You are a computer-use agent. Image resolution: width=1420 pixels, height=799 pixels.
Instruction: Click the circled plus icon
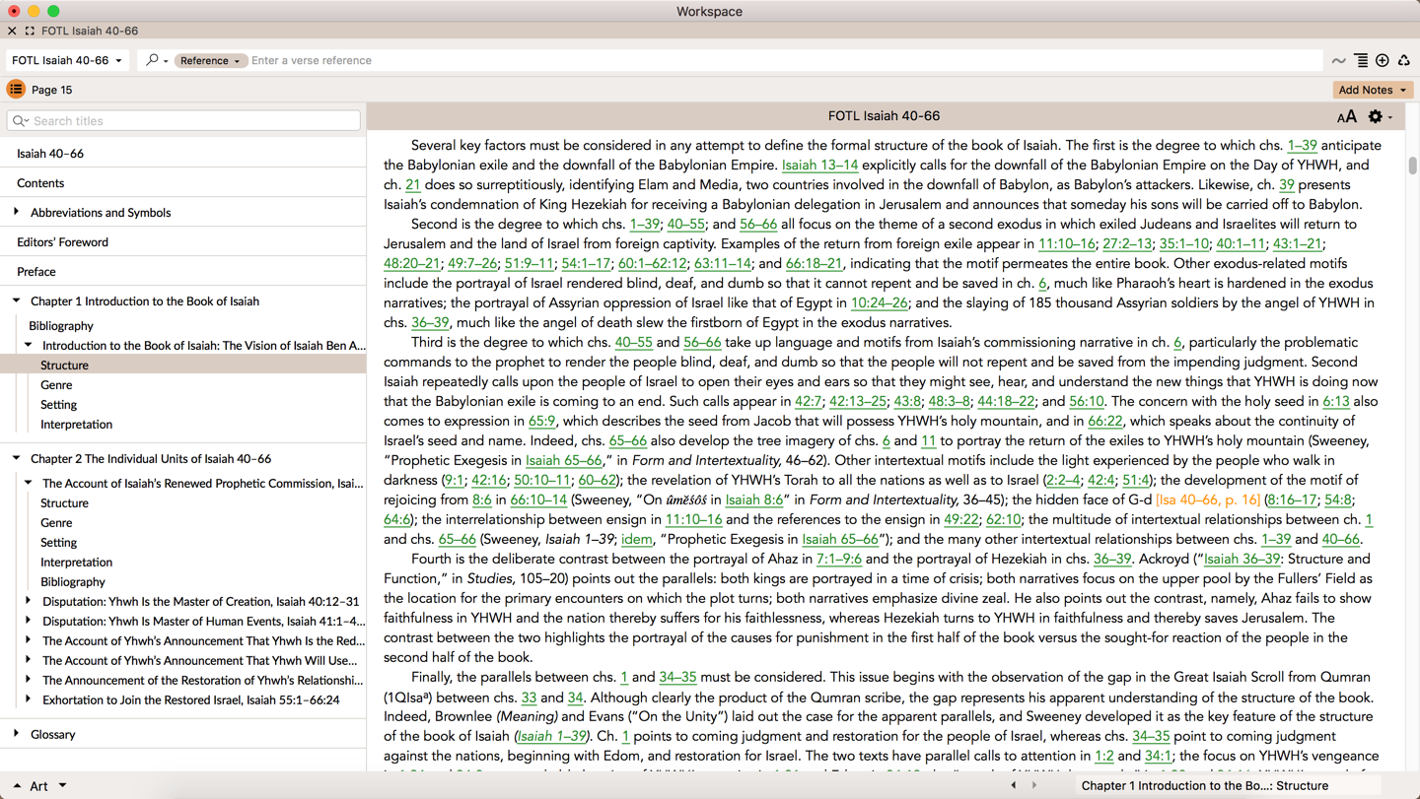[1383, 60]
